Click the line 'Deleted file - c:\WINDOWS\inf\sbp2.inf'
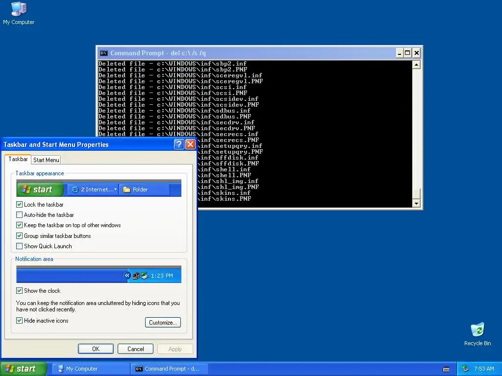The height and width of the screenshot is (376, 502). (173, 64)
